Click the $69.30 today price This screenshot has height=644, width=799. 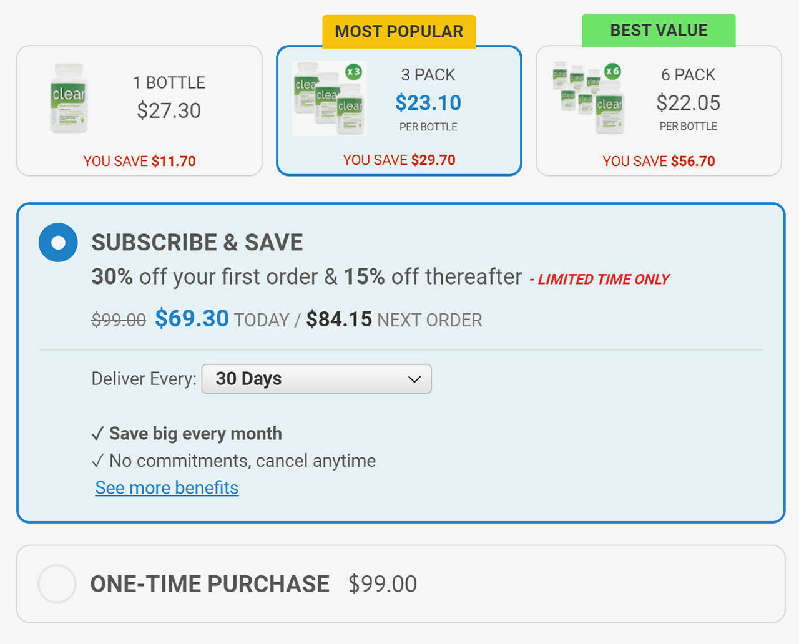tap(192, 318)
